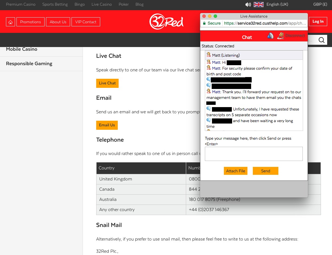Click the Australia table cell

pos(141,199)
